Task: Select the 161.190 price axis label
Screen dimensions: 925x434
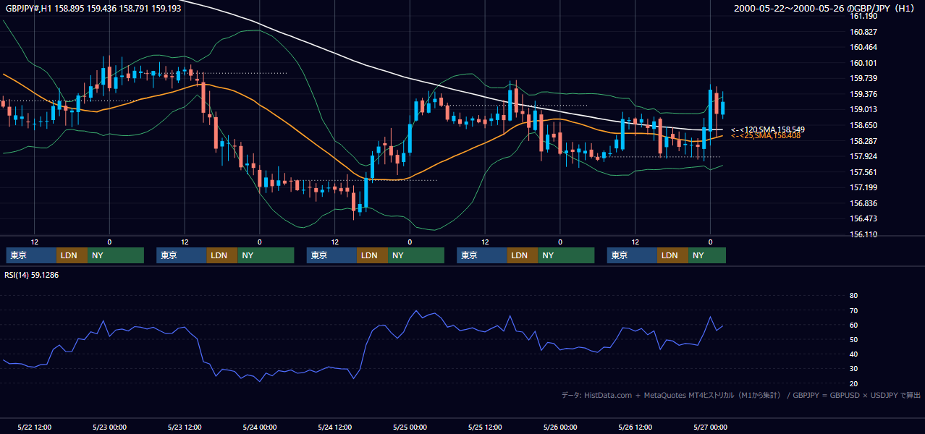Action: tap(864, 16)
